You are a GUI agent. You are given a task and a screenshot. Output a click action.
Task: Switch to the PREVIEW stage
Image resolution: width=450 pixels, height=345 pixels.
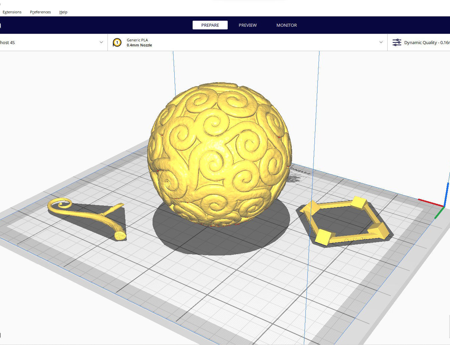[248, 25]
